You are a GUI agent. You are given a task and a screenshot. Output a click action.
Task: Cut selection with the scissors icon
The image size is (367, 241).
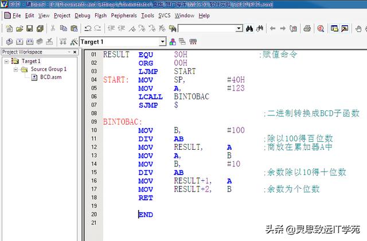point(53,28)
